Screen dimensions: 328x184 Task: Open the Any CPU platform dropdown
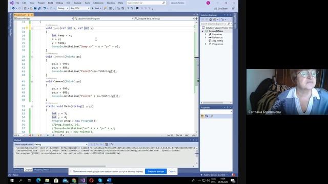coord(80,8)
